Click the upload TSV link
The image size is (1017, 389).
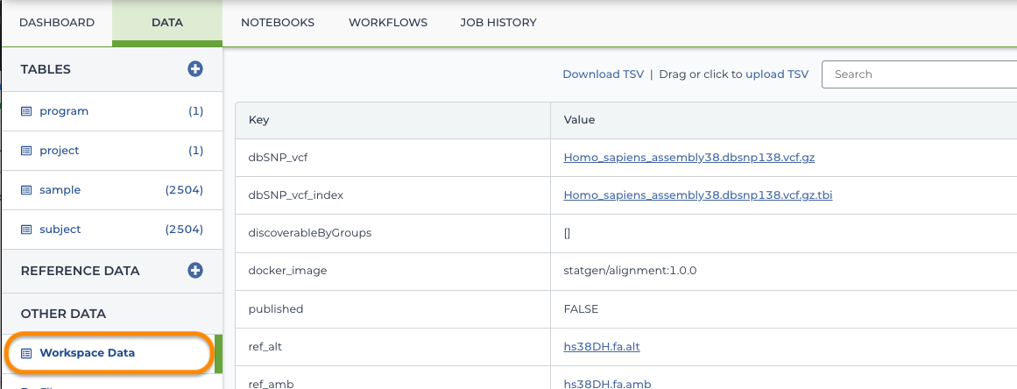pos(777,74)
